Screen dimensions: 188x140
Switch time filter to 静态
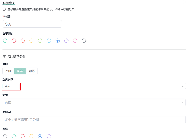click(x=32, y=71)
